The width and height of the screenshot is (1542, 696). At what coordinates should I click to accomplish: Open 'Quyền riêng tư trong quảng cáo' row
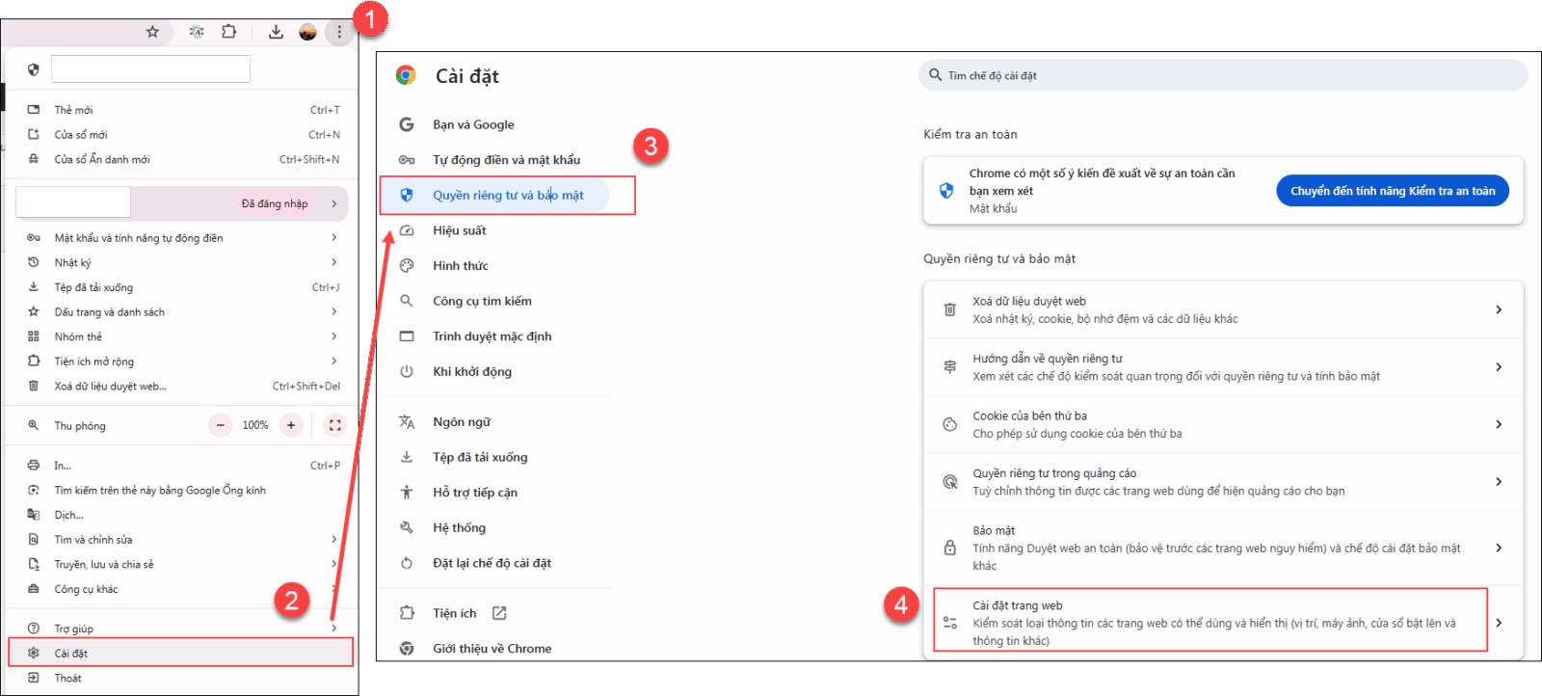pyautogui.click(x=1223, y=482)
